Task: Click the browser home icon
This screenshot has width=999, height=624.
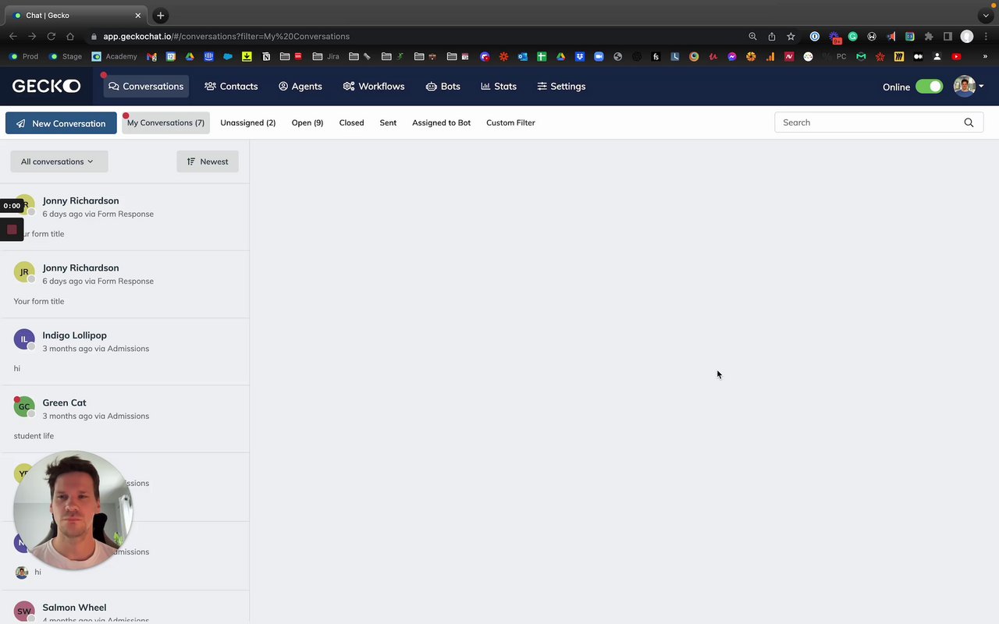Action: 70,36
